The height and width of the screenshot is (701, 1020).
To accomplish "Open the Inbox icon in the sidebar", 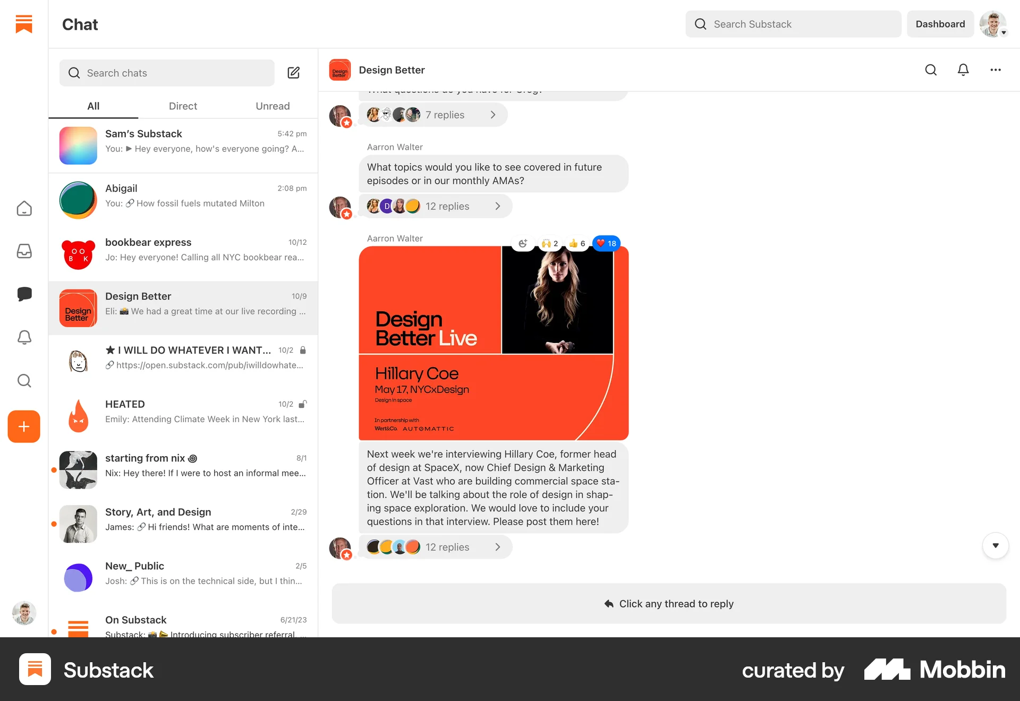I will pos(24,252).
